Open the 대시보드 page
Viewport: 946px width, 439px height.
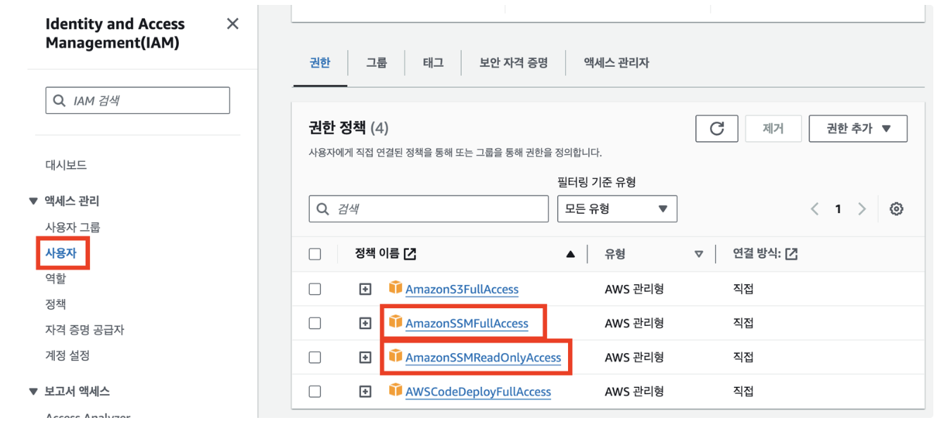click(x=66, y=165)
